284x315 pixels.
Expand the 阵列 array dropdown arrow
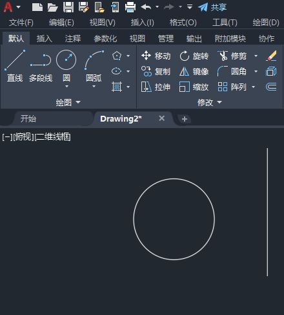point(253,87)
